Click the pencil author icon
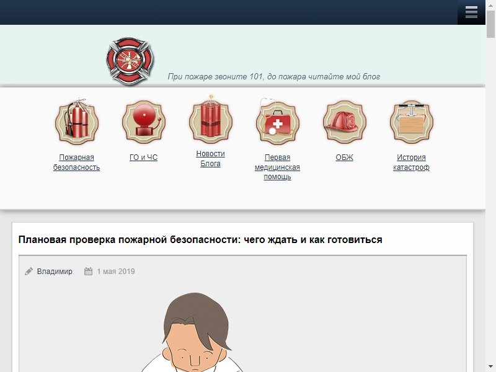This screenshot has height=372, width=496. click(x=29, y=272)
